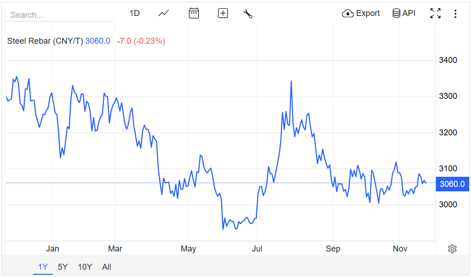Click the Jul marker on time axis
471x277 pixels.
click(x=257, y=249)
